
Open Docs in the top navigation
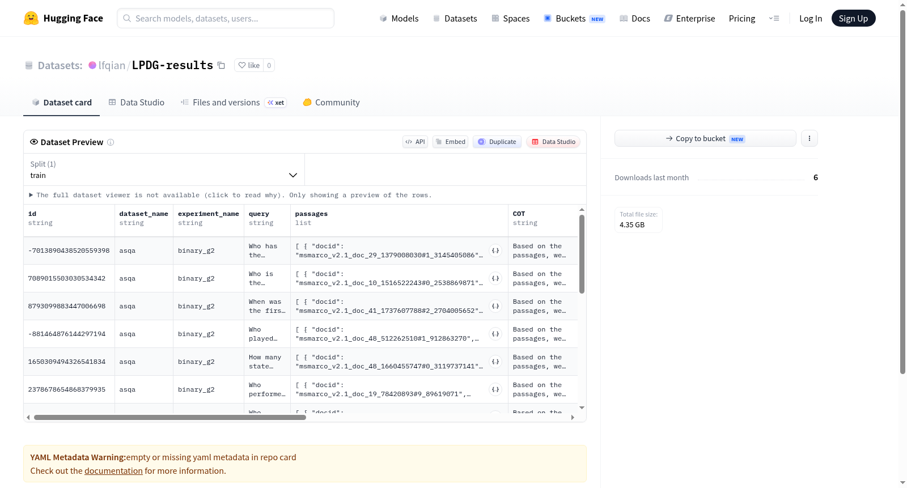click(x=635, y=18)
